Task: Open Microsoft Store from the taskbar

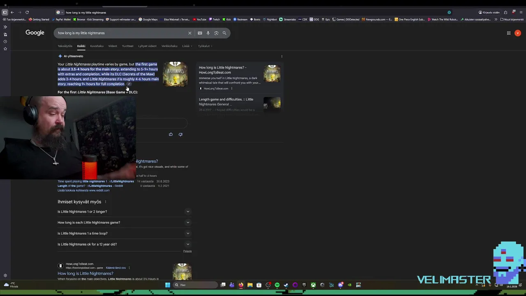Action: pos(259,285)
